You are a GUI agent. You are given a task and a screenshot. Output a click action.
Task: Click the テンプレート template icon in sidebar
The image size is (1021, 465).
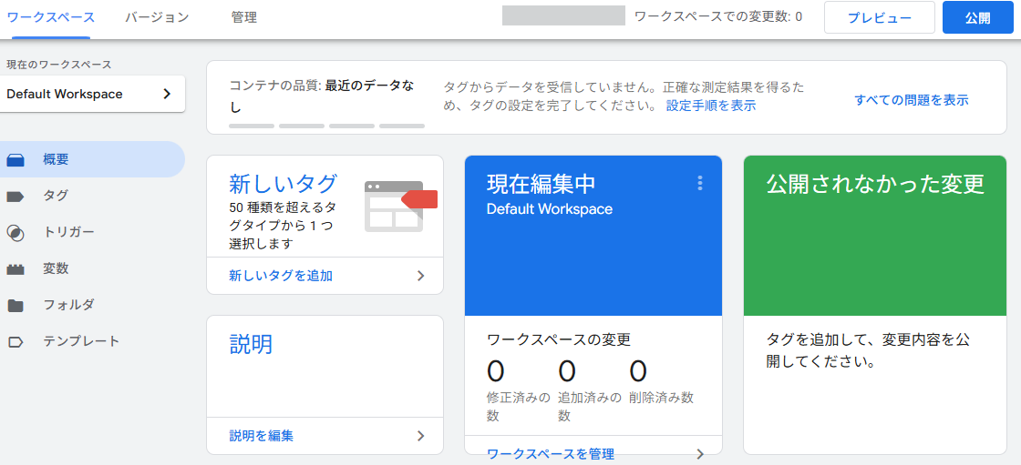pyautogui.click(x=15, y=342)
